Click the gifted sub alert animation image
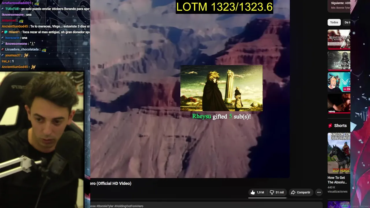Image resolution: width=370 pixels, height=208 pixels. pos(221,88)
